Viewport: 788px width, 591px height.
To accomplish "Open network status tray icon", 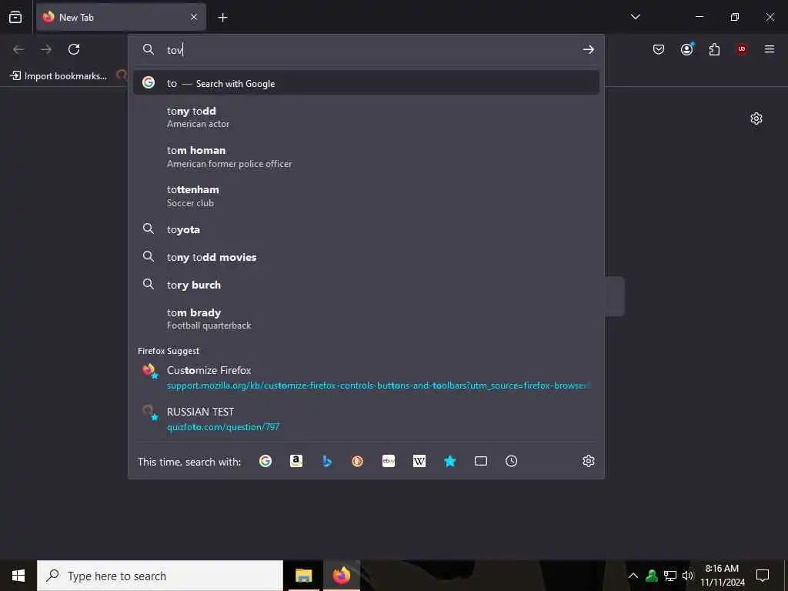I will (x=670, y=576).
